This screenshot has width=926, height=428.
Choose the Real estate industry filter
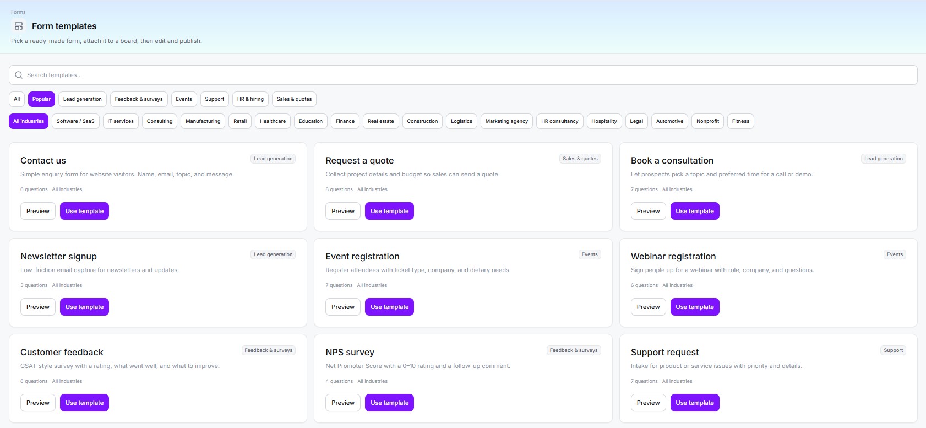click(x=381, y=121)
